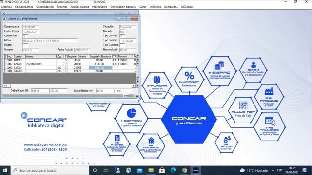This screenshot has height=175, width=312.
Task: Click the 243.55 dollars amount cell
Action: (78, 68)
